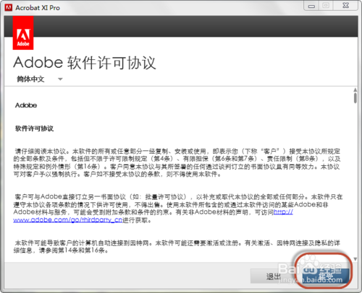Click the Acrobat title bar icon

coord(9,8)
